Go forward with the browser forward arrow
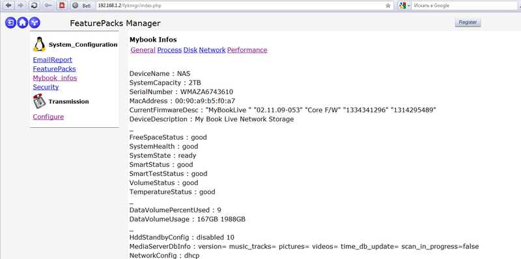 pos(21,5)
